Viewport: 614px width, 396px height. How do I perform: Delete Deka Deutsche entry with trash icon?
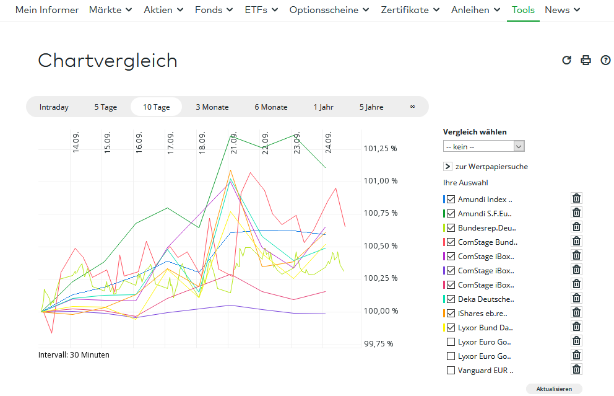pos(576,298)
